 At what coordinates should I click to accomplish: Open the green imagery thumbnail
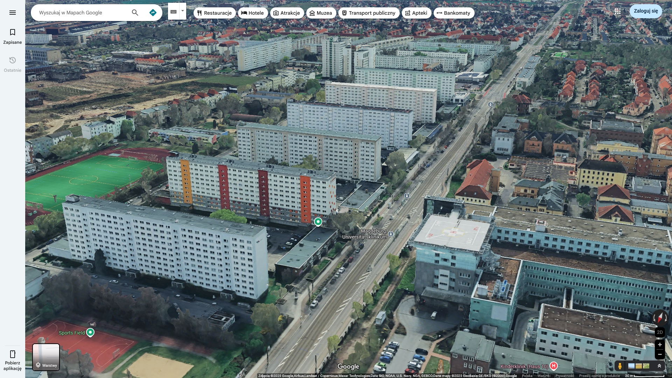coord(646,366)
